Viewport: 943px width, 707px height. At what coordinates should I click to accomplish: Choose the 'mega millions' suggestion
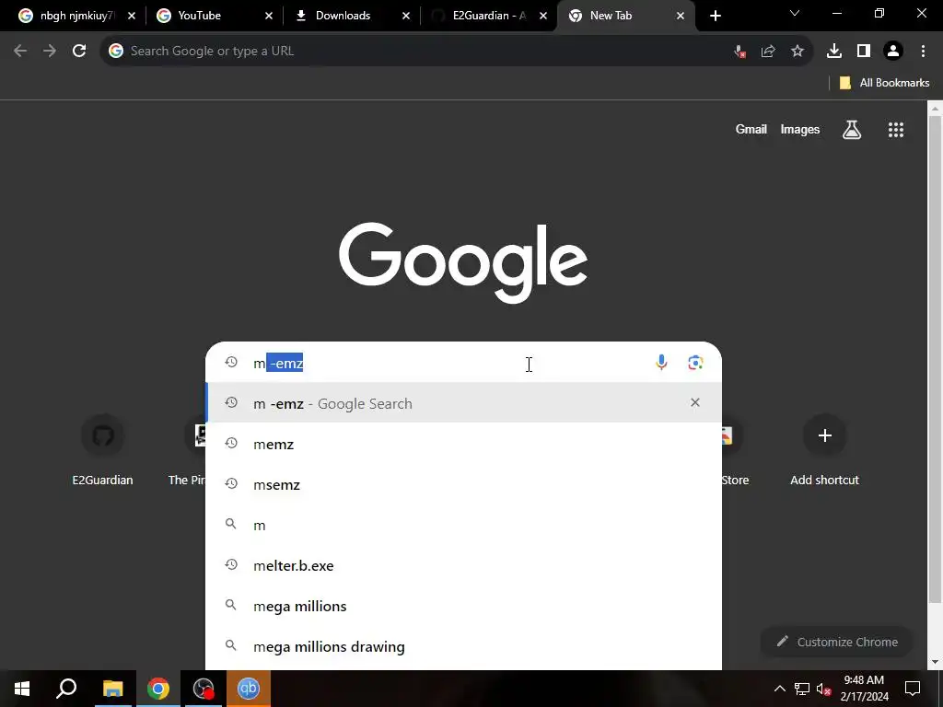463,606
